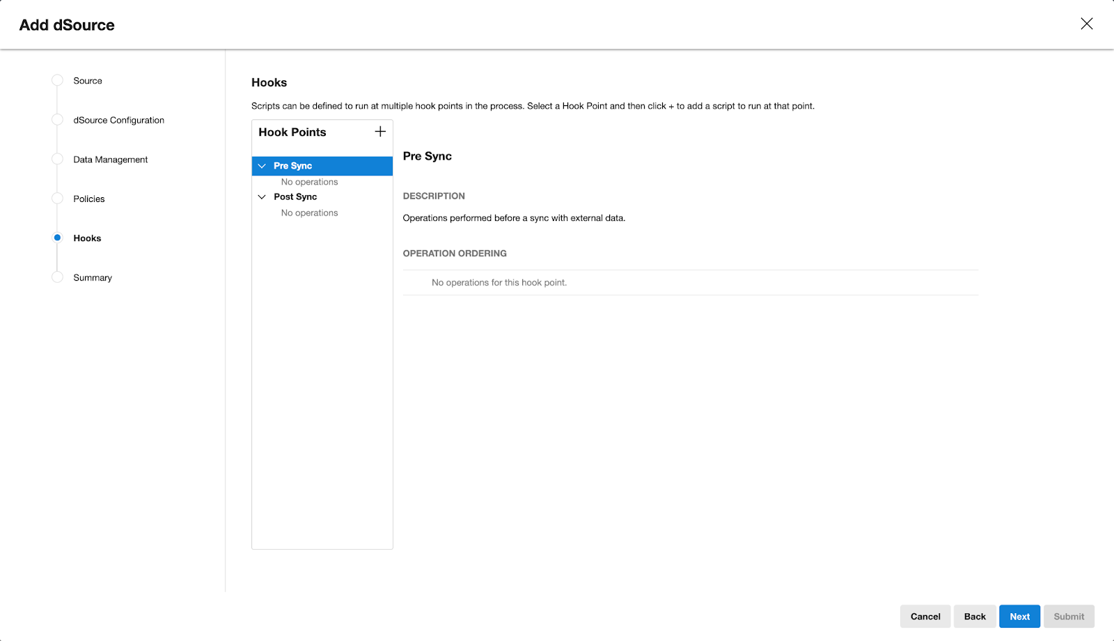Collapse the Pre Sync chevron
1114x641 pixels.
262,166
